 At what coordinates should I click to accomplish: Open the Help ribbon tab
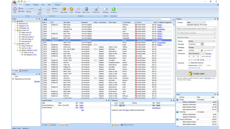click(49, 5)
